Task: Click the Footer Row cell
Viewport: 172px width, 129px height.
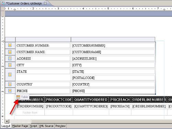Action: (x=30, y=112)
